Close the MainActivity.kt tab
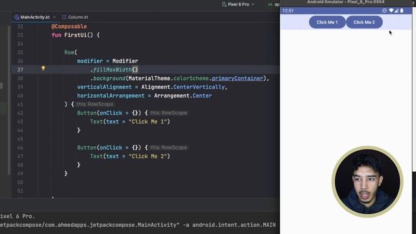Viewport: 416px width, 234px height. [55, 17]
